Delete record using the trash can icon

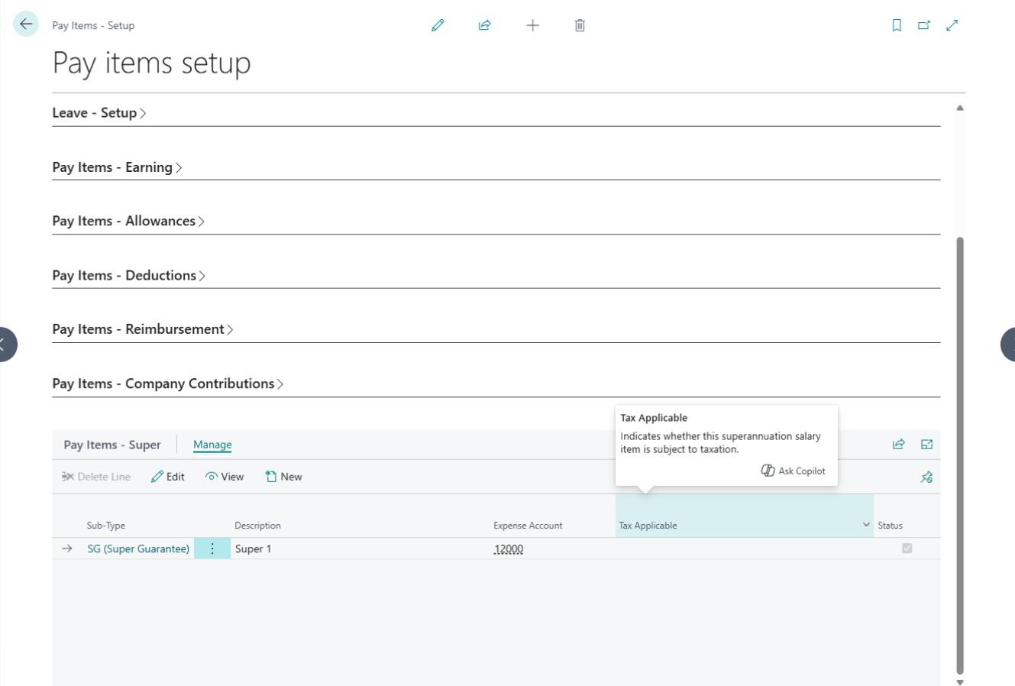(580, 25)
